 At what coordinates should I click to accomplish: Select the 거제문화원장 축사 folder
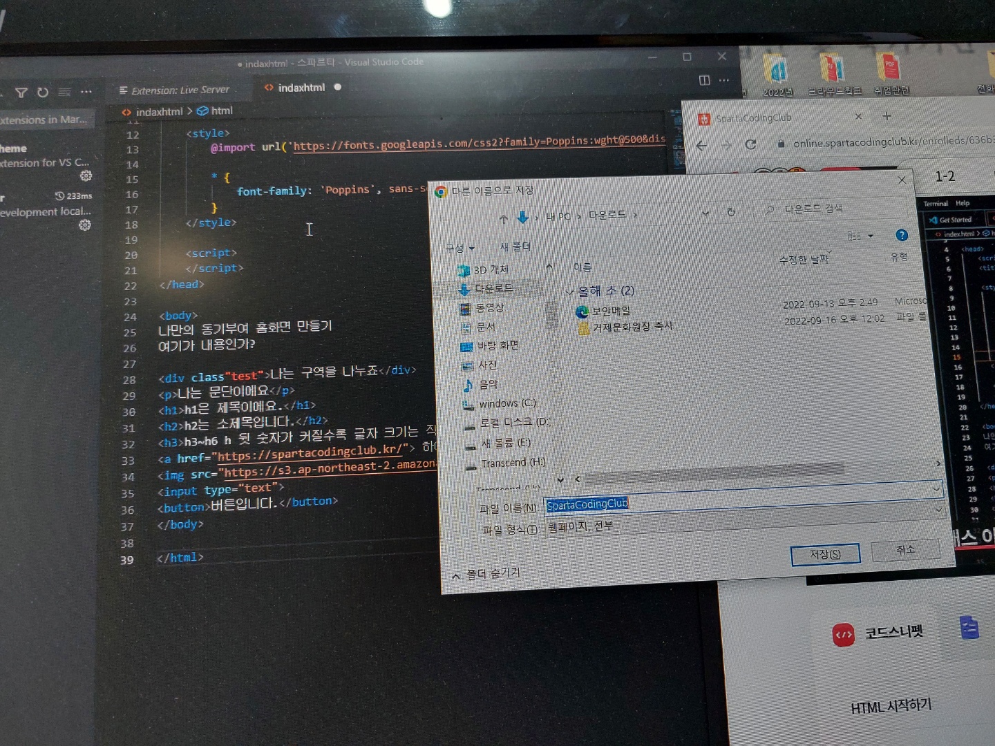coord(625,327)
